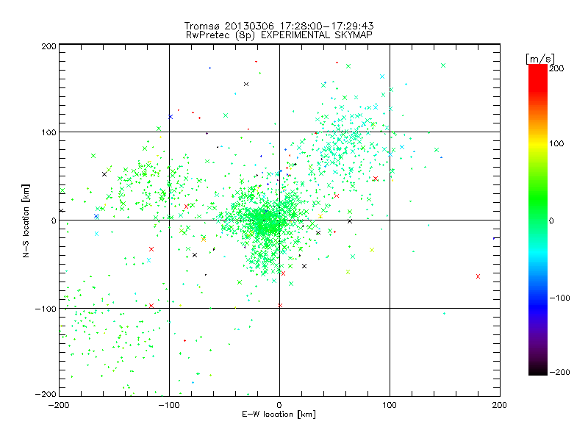Click the x-axis tick label '200'
This screenshot has height=441, width=588.
[500, 406]
